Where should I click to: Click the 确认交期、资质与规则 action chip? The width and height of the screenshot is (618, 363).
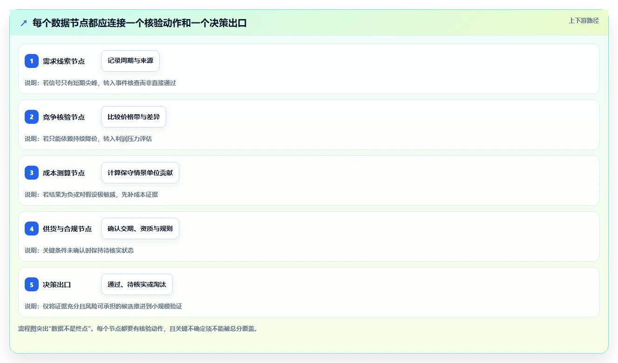(140, 229)
